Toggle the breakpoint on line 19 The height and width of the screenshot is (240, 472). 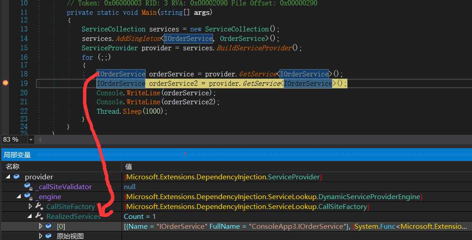pos(5,83)
